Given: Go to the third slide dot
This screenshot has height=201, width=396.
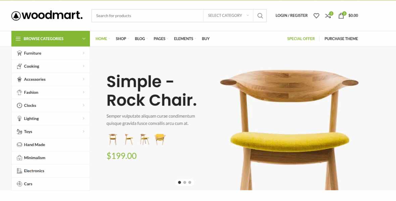Looking at the screenshot, I should coord(190,182).
